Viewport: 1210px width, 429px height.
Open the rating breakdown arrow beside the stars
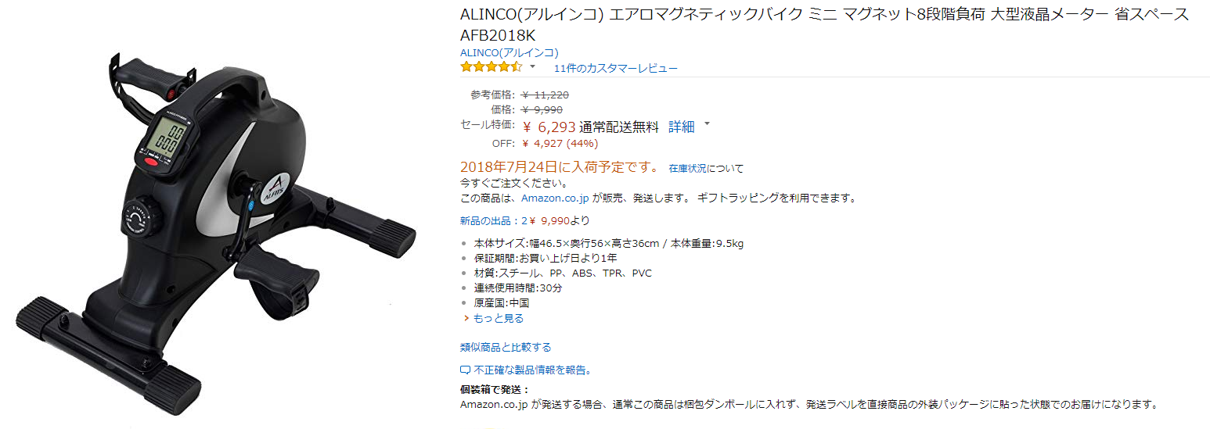pyautogui.click(x=533, y=67)
